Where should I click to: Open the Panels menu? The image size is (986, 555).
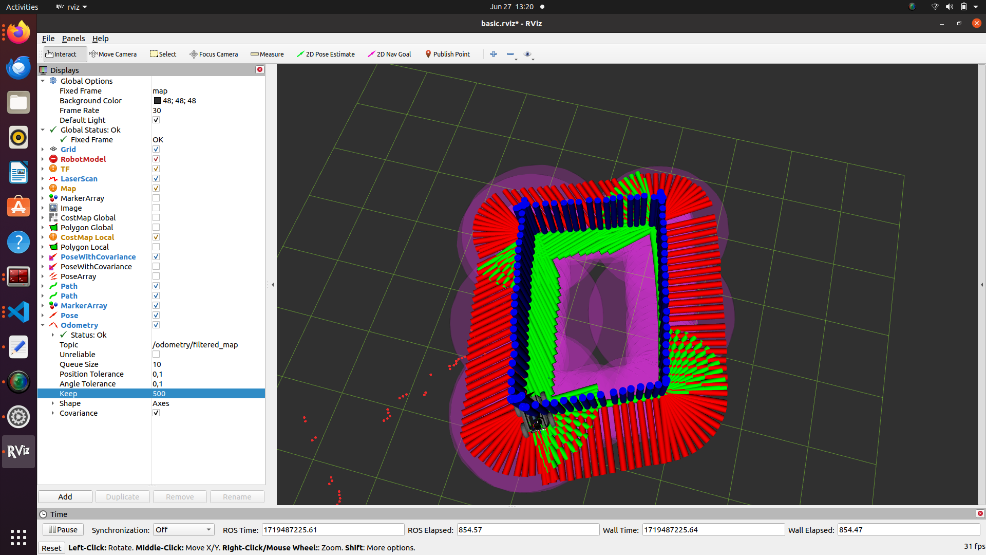click(x=73, y=38)
